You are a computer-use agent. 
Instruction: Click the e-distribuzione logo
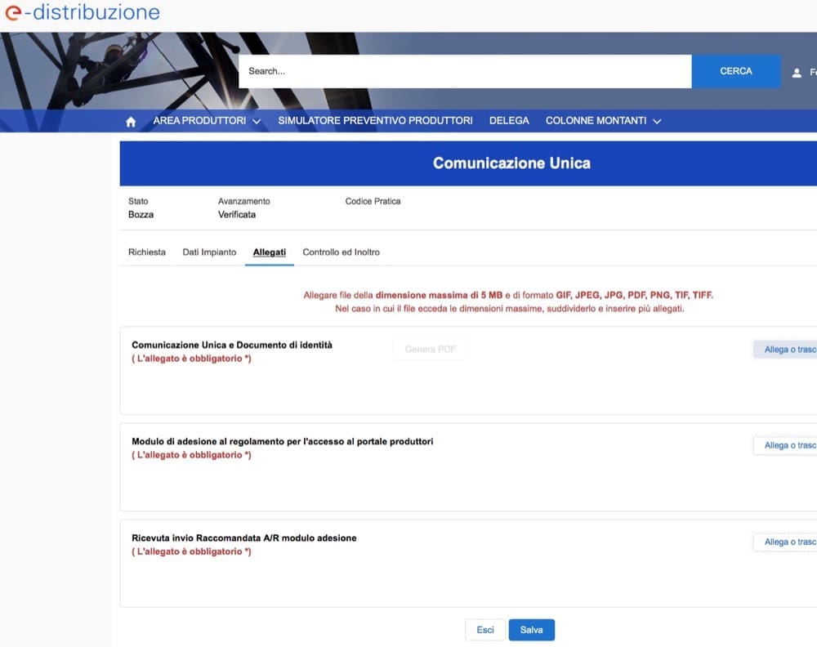coord(82,13)
